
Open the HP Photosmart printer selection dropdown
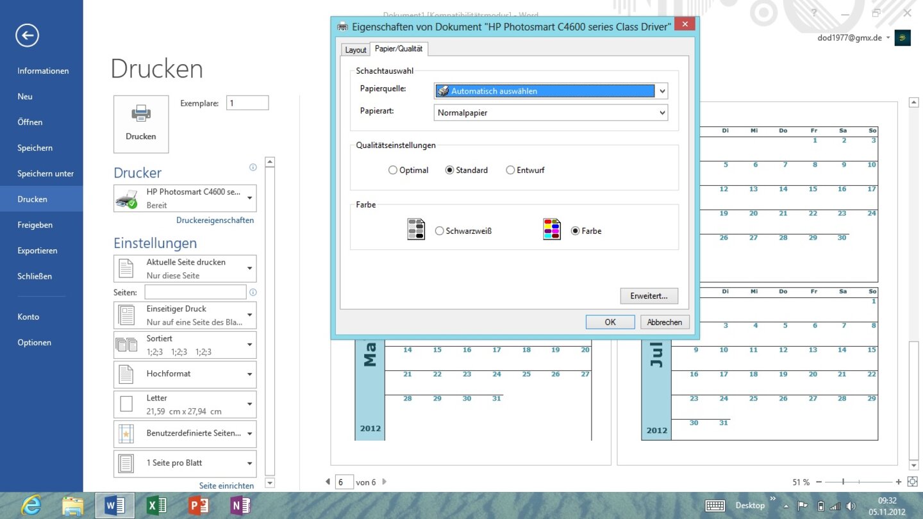click(x=185, y=199)
